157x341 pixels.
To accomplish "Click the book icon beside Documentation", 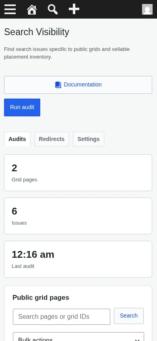I will [58, 85].
